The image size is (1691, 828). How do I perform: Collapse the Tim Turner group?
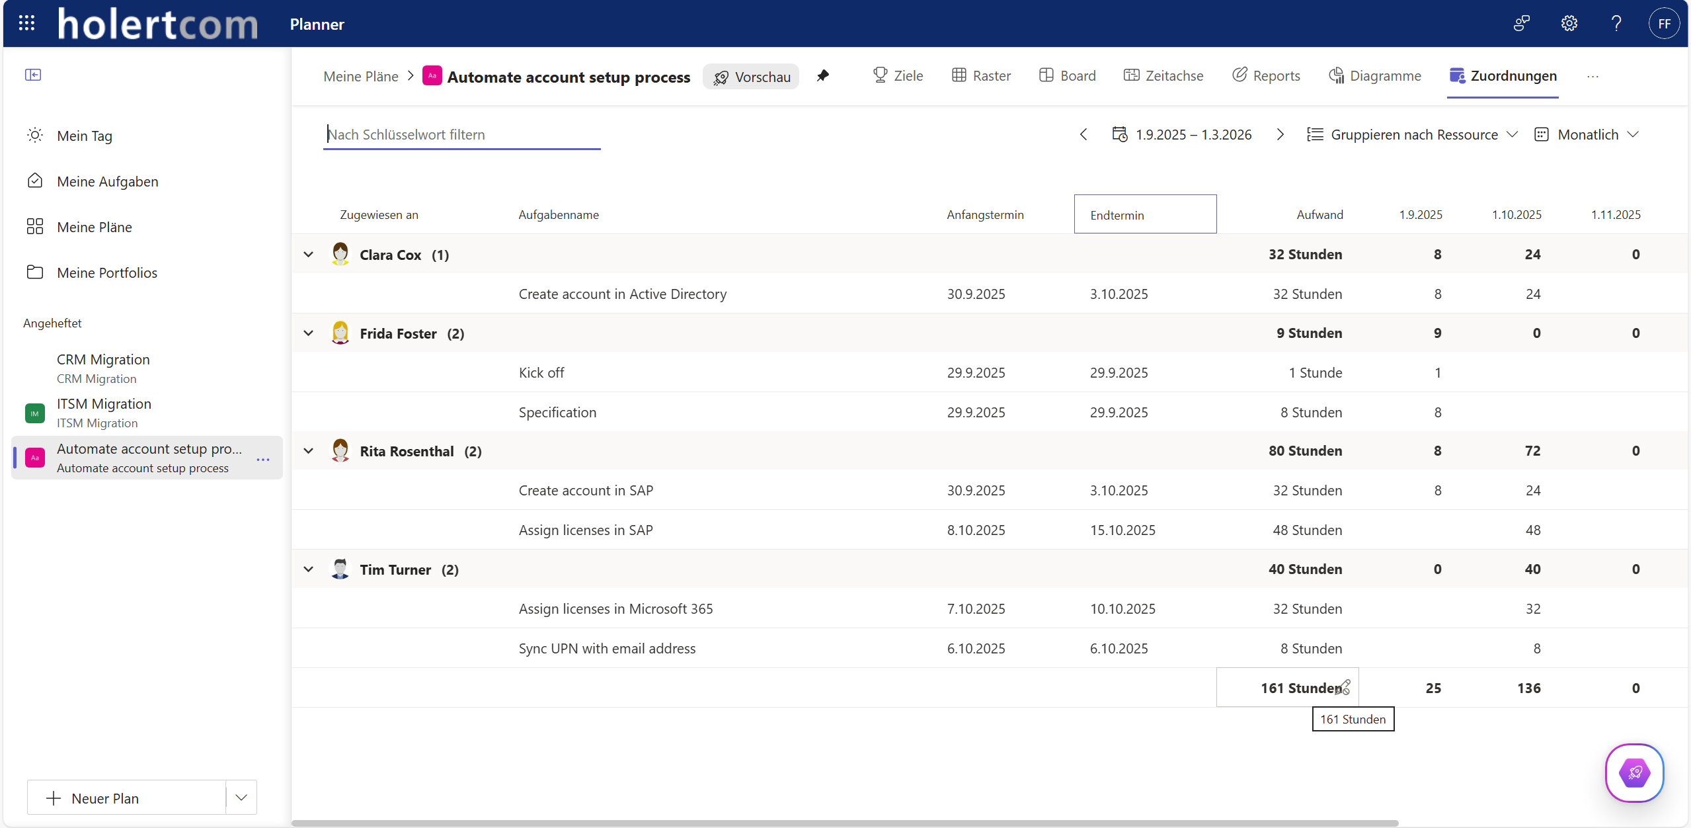click(x=308, y=569)
